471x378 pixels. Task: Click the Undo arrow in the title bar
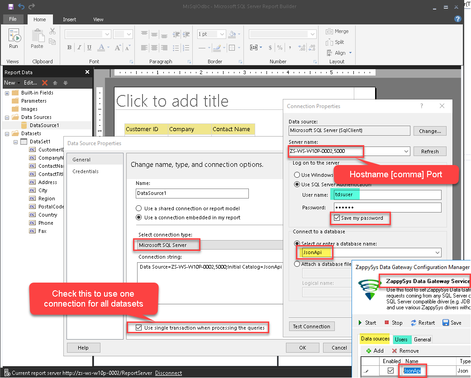tap(21, 6)
